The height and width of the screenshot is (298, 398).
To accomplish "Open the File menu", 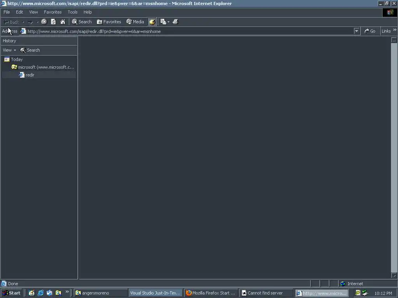I will pyautogui.click(x=7, y=12).
